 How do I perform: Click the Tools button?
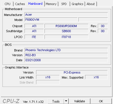56,101
